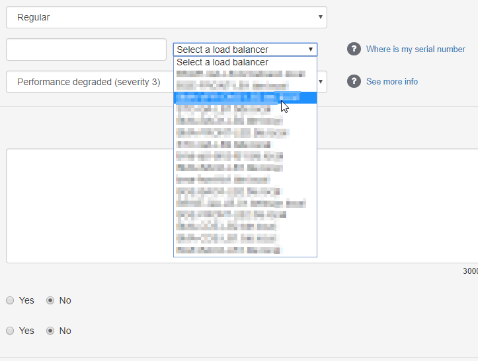The height and width of the screenshot is (361, 478).
Task: Click question mark icon beside See more info
Action: pos(354,81)
